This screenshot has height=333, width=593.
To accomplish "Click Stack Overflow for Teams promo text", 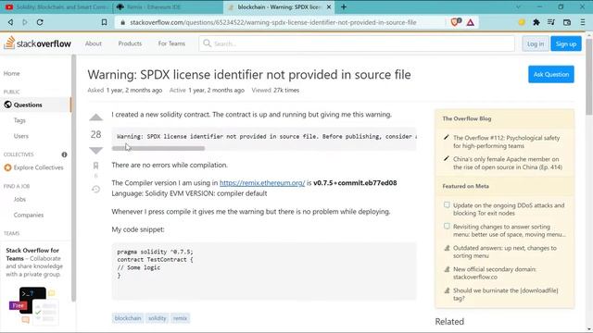I will coord(34,262).
